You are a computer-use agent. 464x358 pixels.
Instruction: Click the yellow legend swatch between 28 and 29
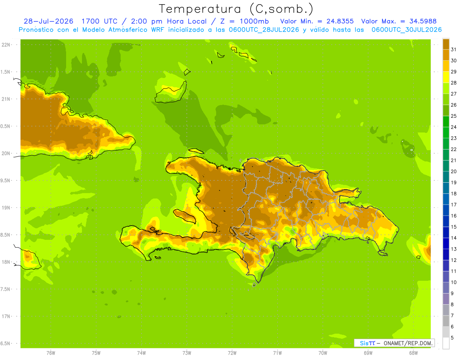[446, 77]
